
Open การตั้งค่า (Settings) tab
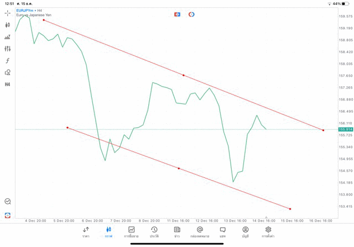pos(268,232)
